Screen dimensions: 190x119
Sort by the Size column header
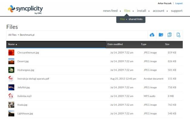[x=167, y=44]
